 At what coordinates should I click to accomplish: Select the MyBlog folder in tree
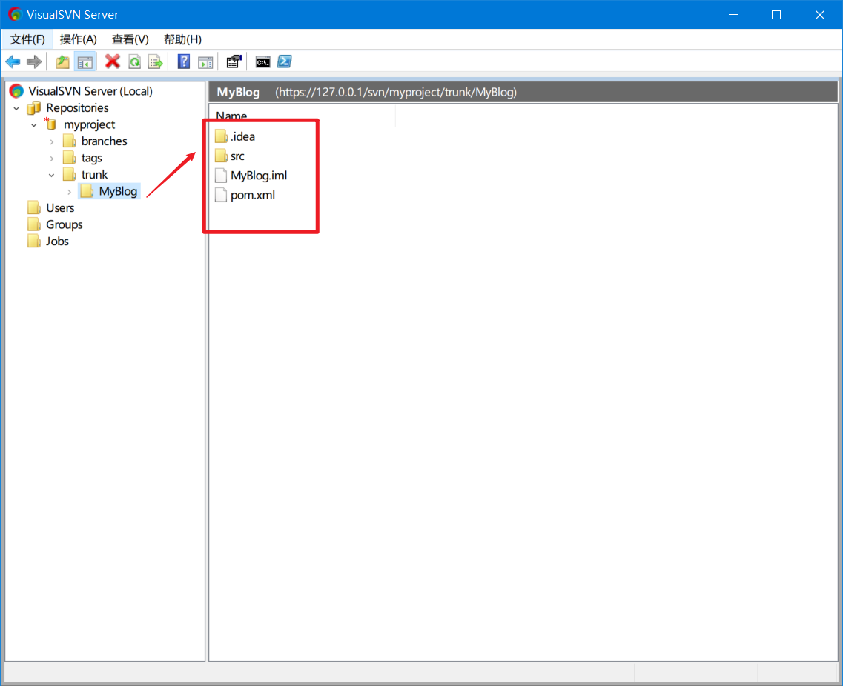(x=118, y=191)
